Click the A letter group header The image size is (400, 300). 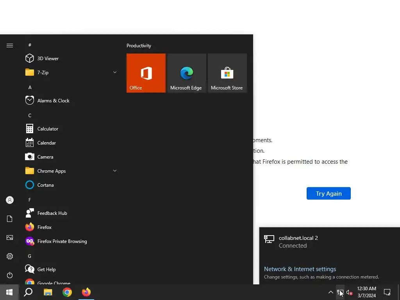pyautogui.click(x=30, y=87)
